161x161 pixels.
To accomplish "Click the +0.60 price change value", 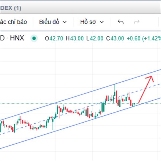I will click(x=134, y=38).
